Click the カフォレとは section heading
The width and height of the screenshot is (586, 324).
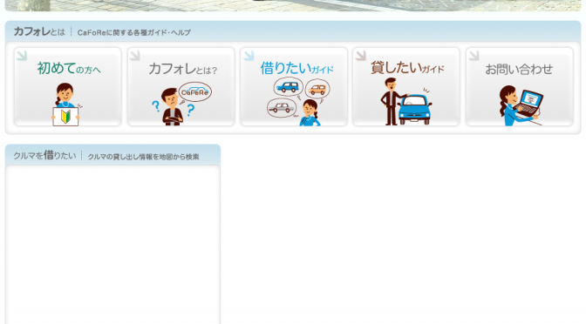(x=39, y=31)
